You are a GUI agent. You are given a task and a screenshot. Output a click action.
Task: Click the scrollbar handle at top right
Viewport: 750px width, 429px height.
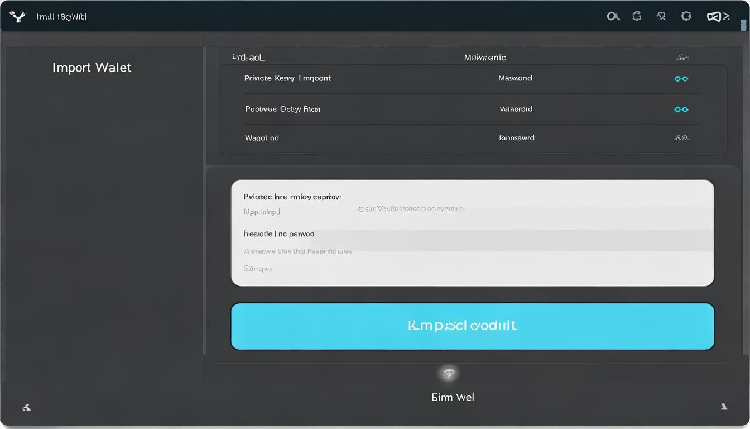[743, 25]
